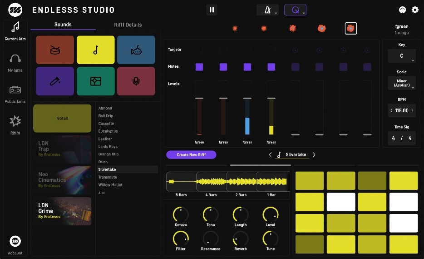Image resolution: width=424 pixels, height=259 pixels.
Task: Toggle mute on fourth fgreen channel
Action: 271,67
